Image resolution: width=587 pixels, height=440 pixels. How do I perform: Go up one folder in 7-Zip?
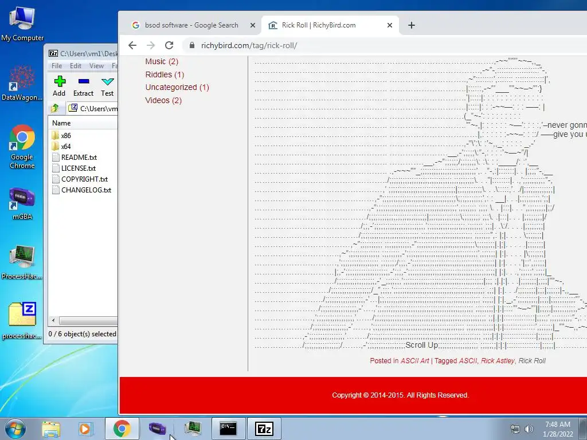click(55, 108)
